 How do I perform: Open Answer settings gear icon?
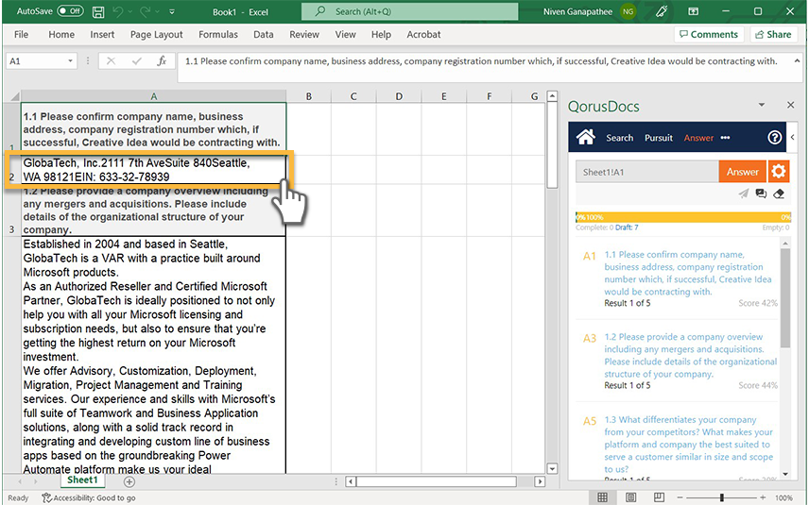point(778,171)
